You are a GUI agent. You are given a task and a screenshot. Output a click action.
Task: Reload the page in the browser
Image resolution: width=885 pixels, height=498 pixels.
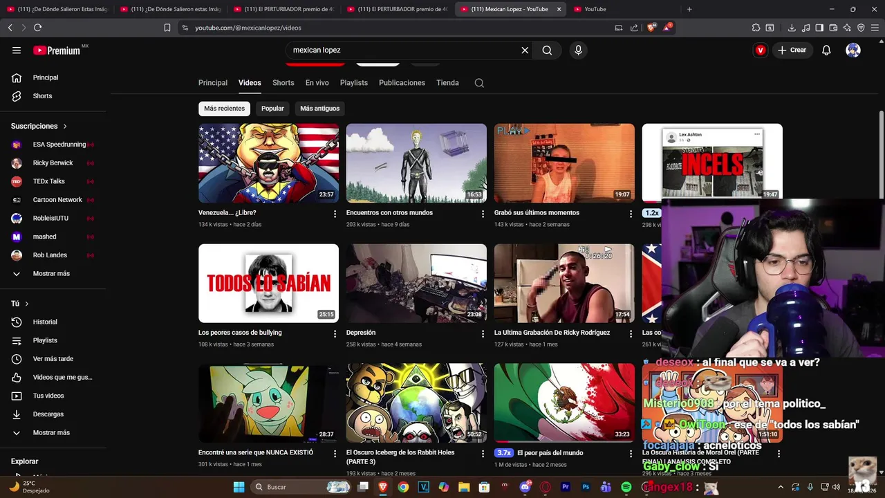click(37, 28)
